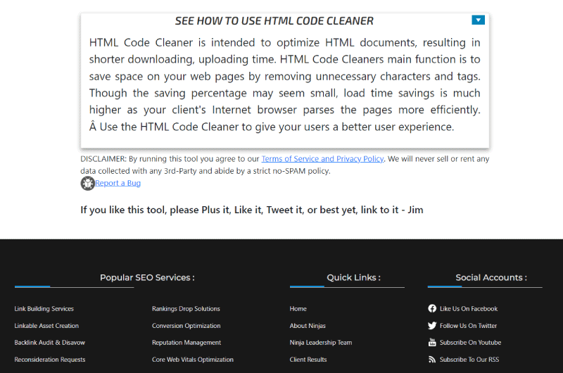The width and height of the screenshot is (563, 373).
Task: Open Conversion Optimization link
Action: 186,326
